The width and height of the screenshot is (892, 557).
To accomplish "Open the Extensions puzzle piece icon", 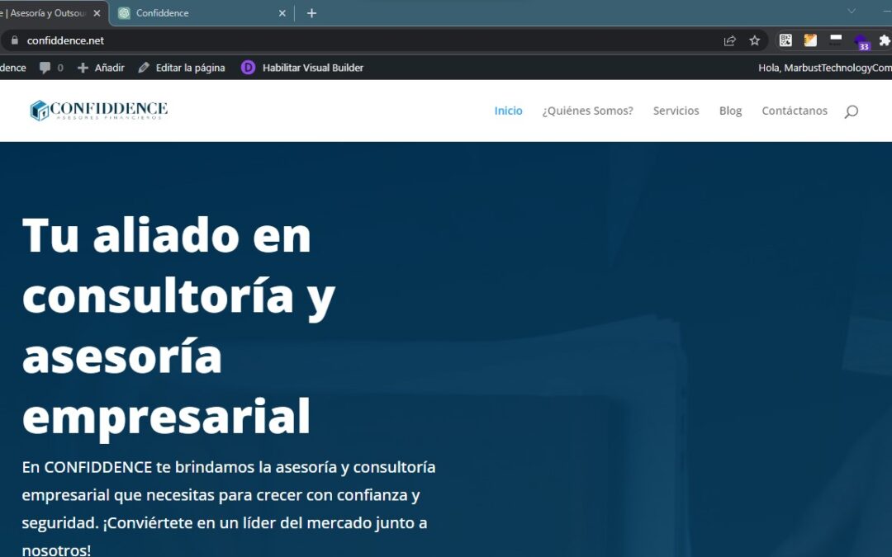I will click(x=884, y=40).
